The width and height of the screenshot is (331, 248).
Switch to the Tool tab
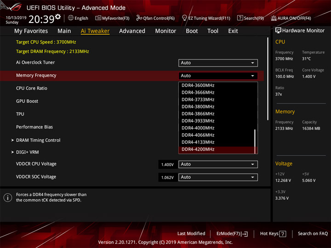(x=213, y=31)
